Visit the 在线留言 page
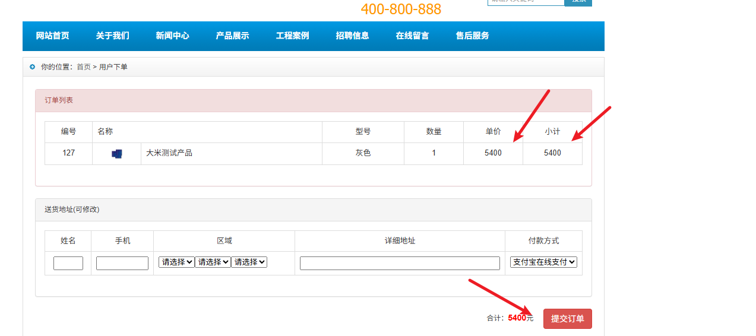This screenshot has height=336, width=756. (412, 36)
